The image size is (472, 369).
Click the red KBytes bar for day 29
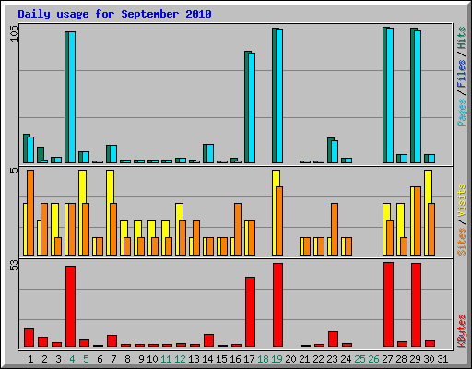click(416, 304)
